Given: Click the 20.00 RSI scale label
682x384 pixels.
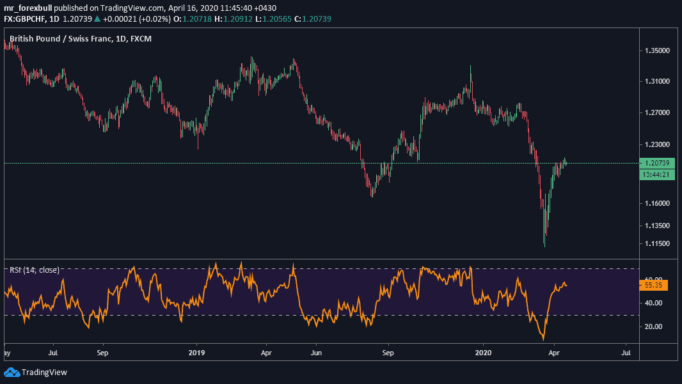Looking at the screenshot, I should tap(654, 326).
